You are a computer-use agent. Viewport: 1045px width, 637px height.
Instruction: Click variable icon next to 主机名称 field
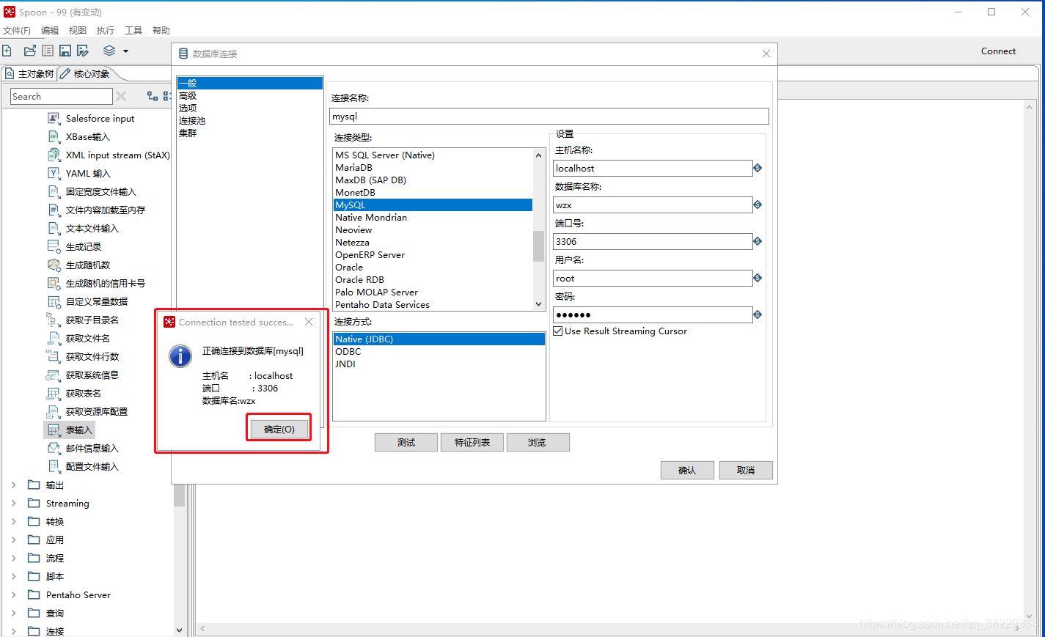[758, 168]
